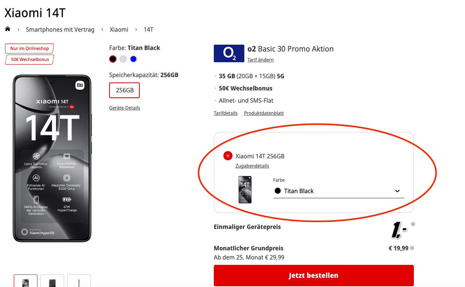Click the Einmaliger Gerätepreis label
The height and width of the screenshot is (287, 465).
click(247, 227)
